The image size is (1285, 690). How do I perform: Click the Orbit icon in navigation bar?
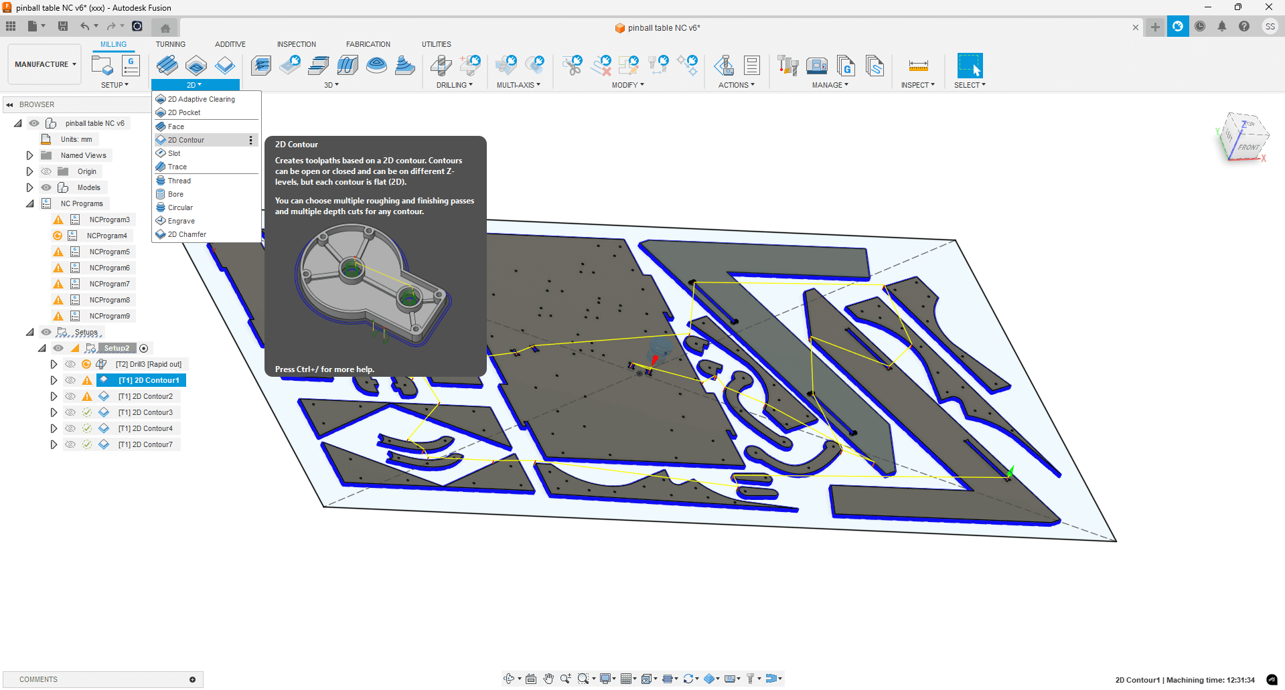[509, 679]
